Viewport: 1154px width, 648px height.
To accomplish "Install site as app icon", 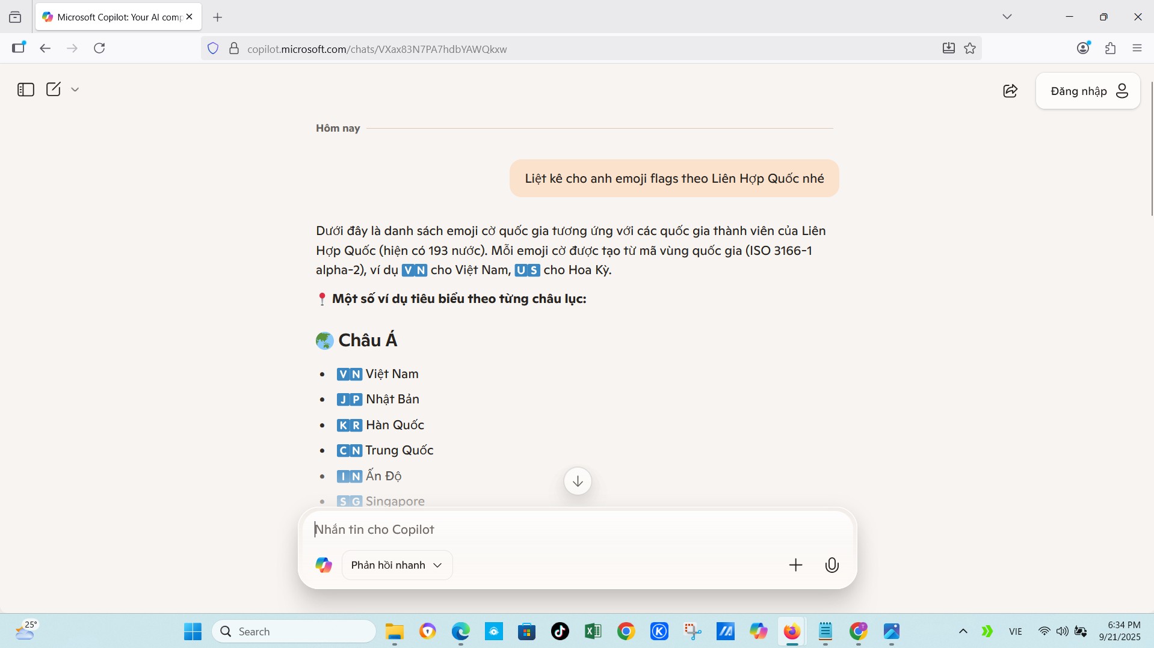I will click(x=949, y=48).
